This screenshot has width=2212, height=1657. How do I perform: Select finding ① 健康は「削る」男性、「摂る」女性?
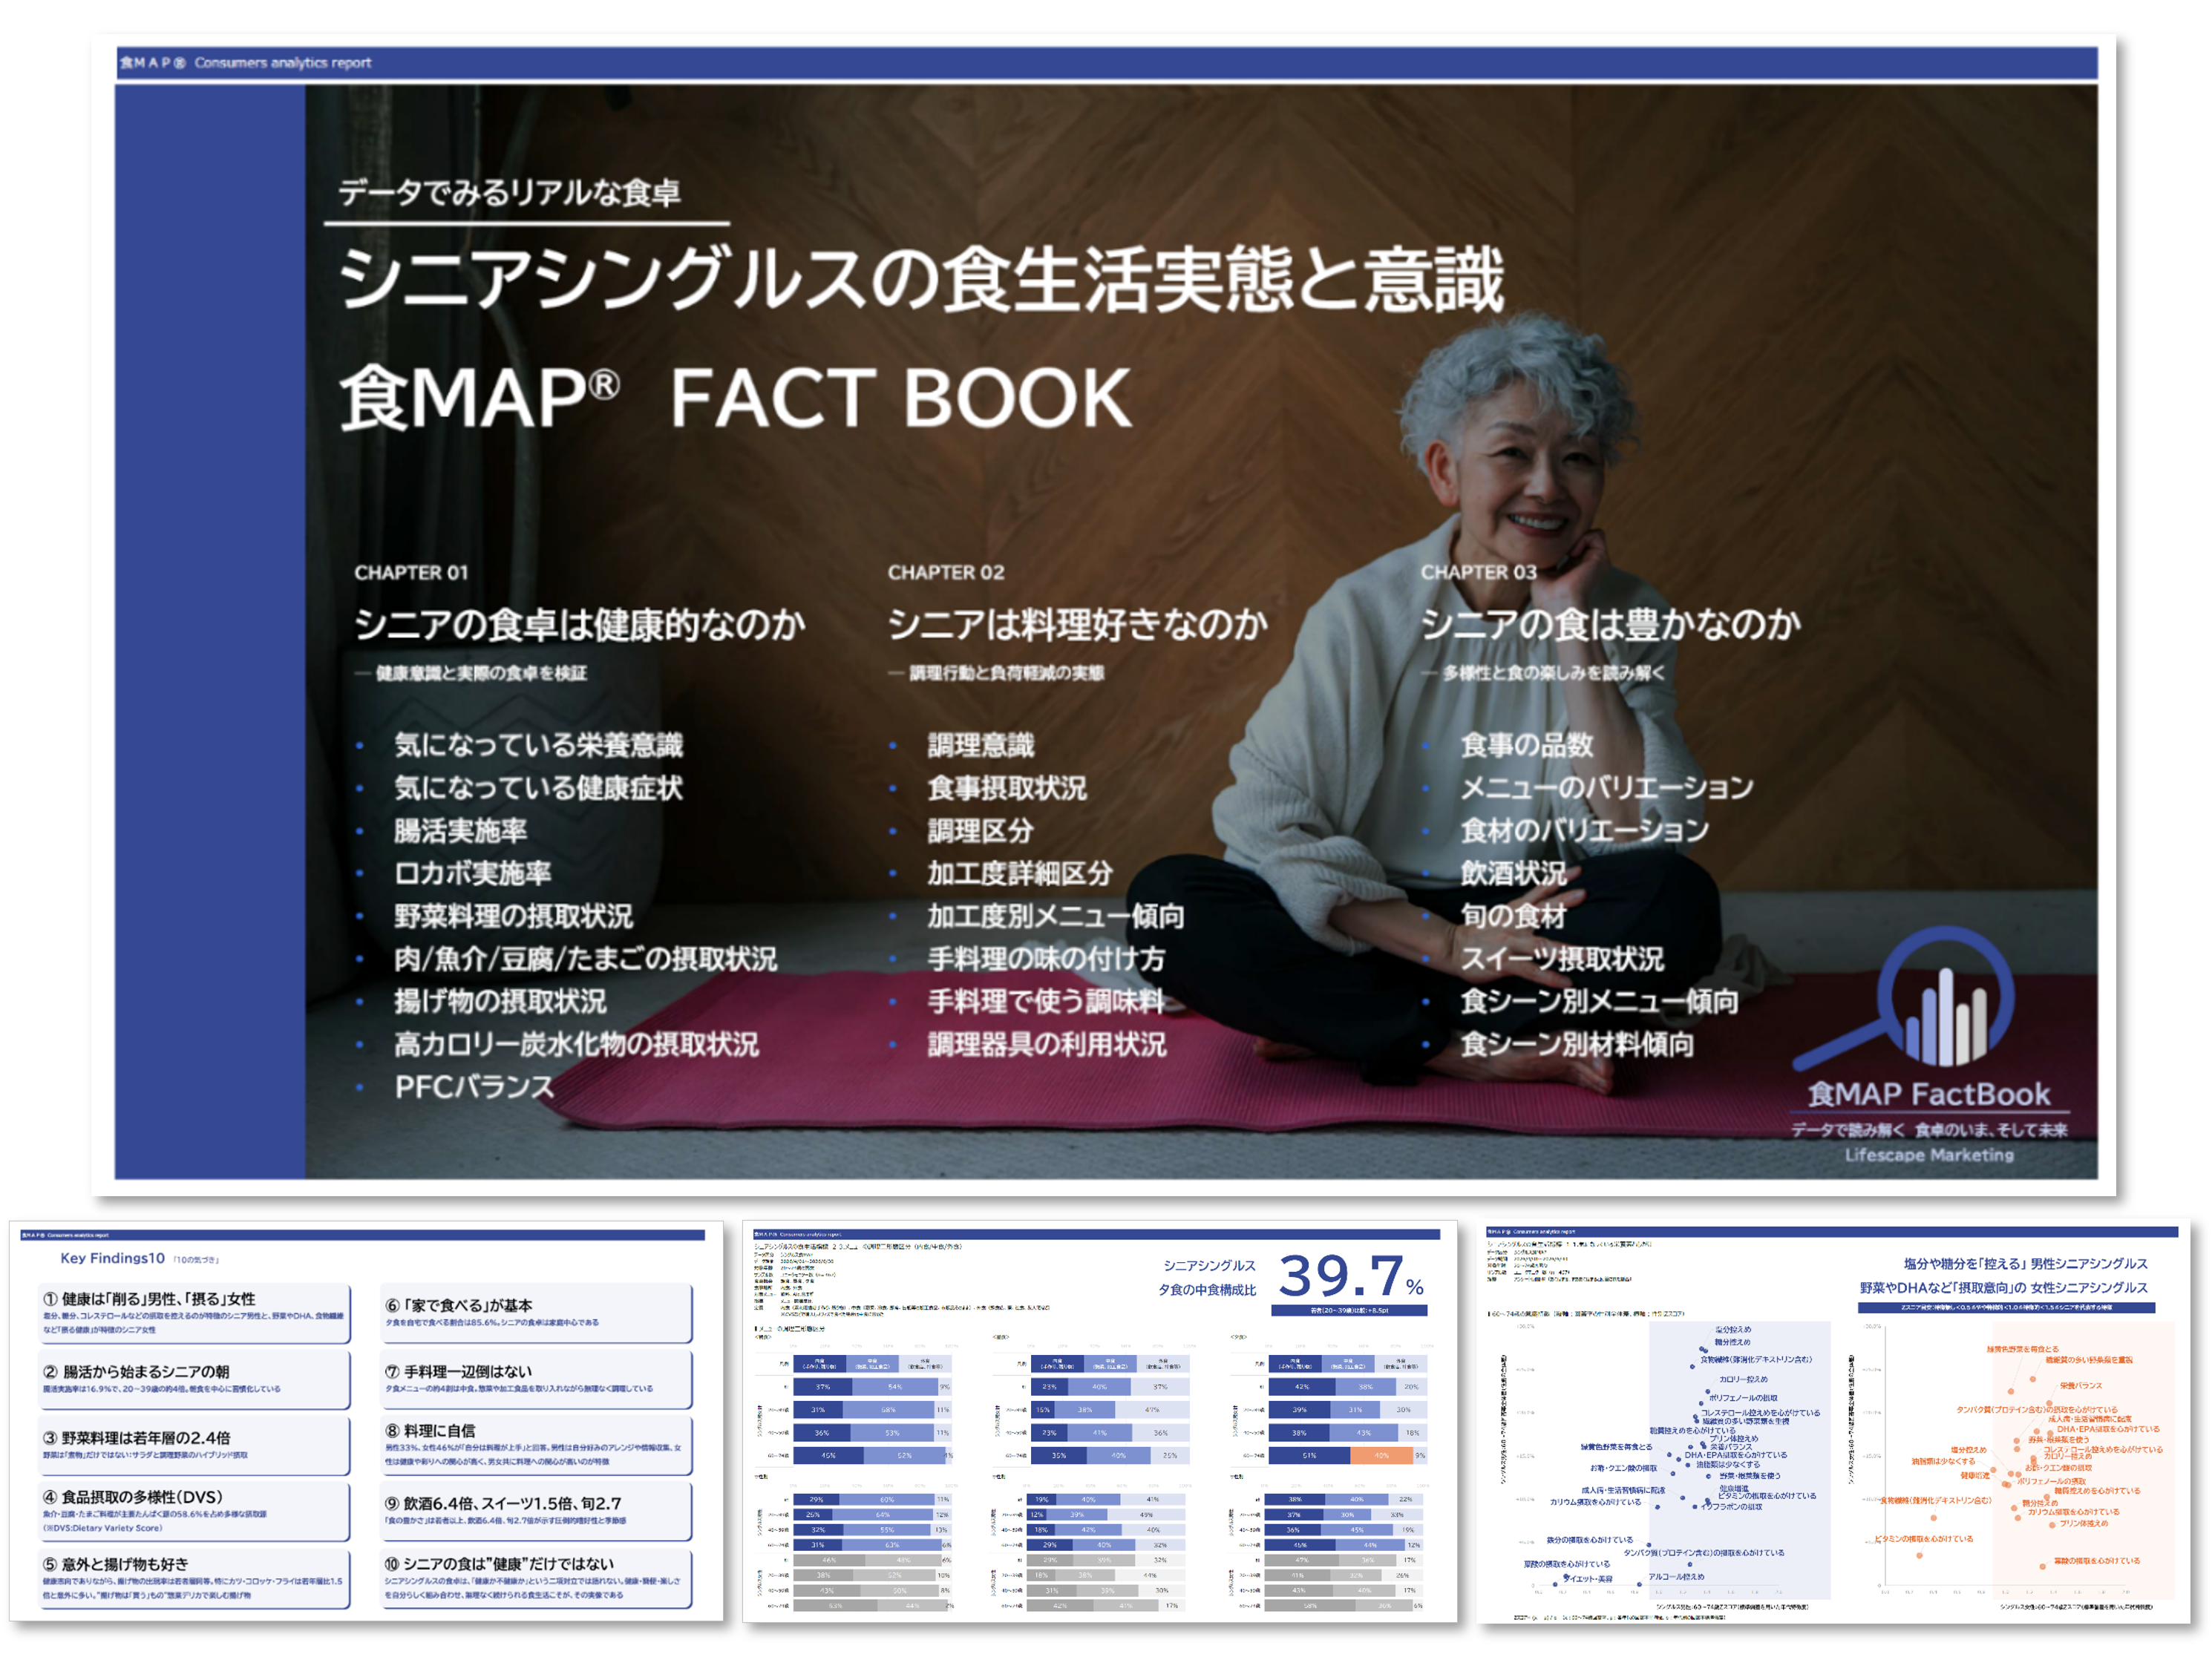point(195,1313)
